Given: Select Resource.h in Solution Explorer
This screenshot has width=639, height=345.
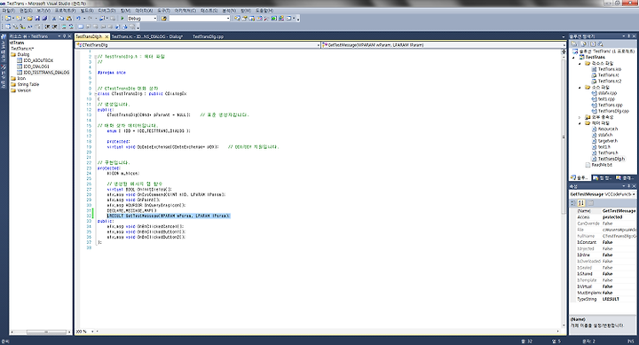Looking at the screenshot, I should (608, 129).
